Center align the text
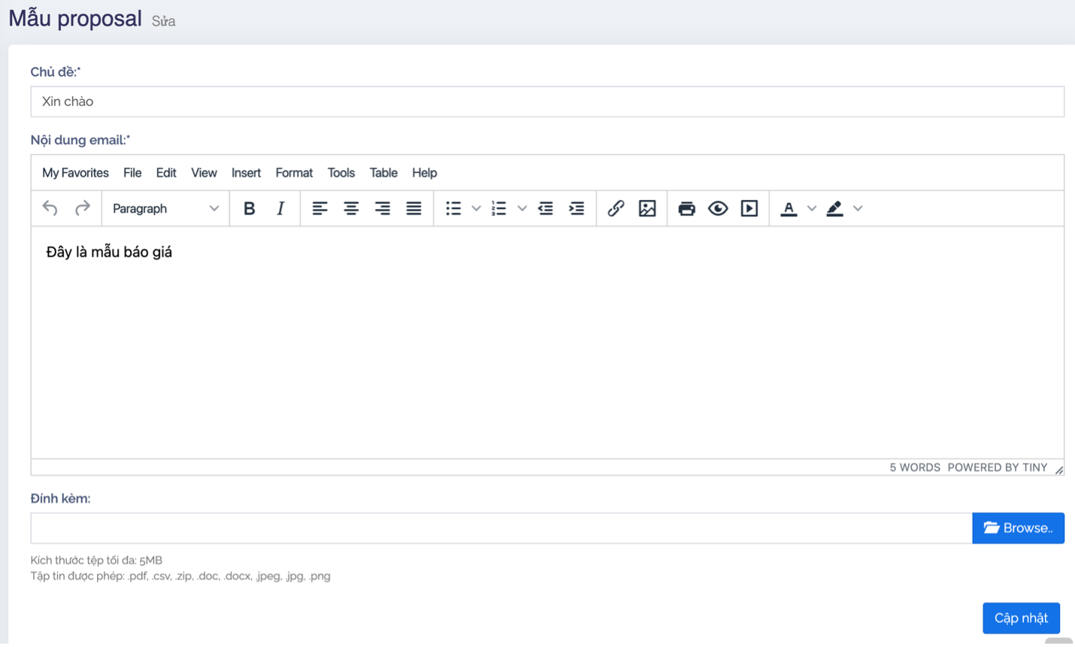 pyautogui.click(x=351, y=208)
